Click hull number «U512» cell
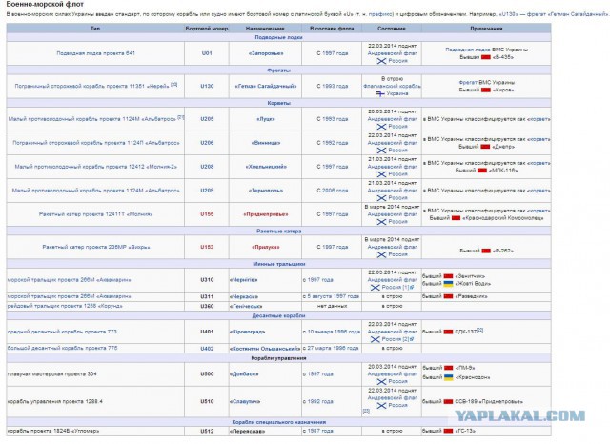 coord(207,431)
